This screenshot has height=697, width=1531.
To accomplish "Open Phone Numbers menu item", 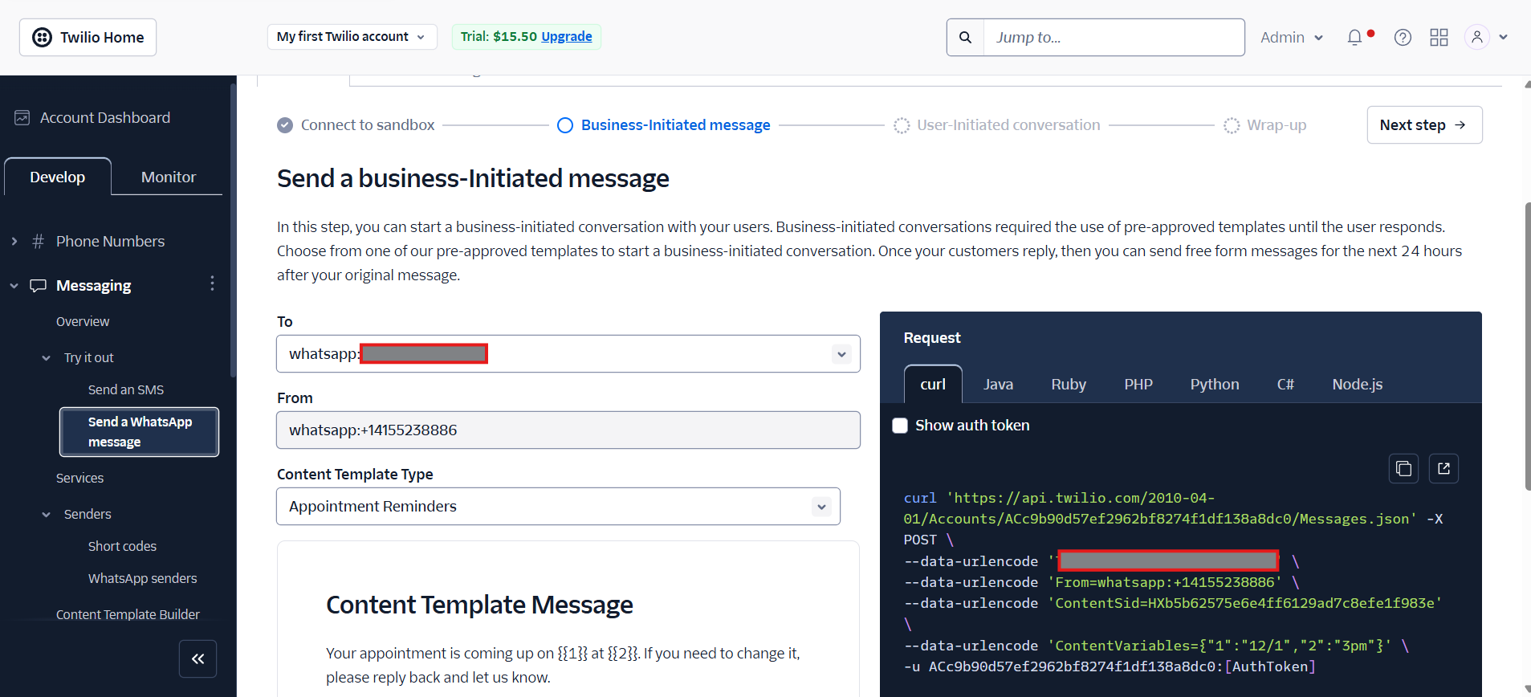I will click(110, 241).
